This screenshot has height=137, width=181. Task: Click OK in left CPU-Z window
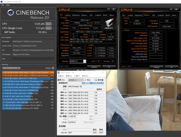click(x=109, y=67)
